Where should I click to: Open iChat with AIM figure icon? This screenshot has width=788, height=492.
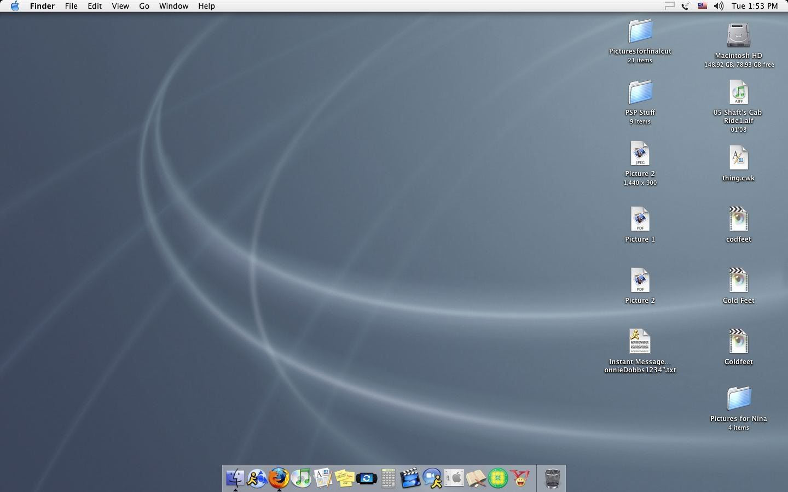click(x=432, y=478)
